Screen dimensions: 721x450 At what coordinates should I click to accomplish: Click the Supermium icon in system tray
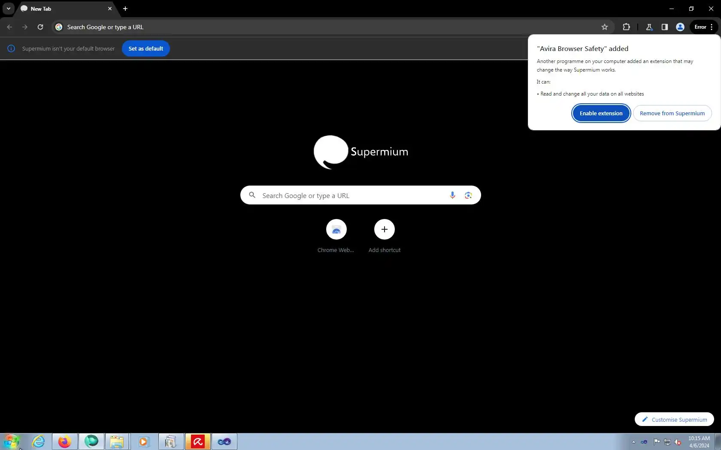(x=644, y=442)
